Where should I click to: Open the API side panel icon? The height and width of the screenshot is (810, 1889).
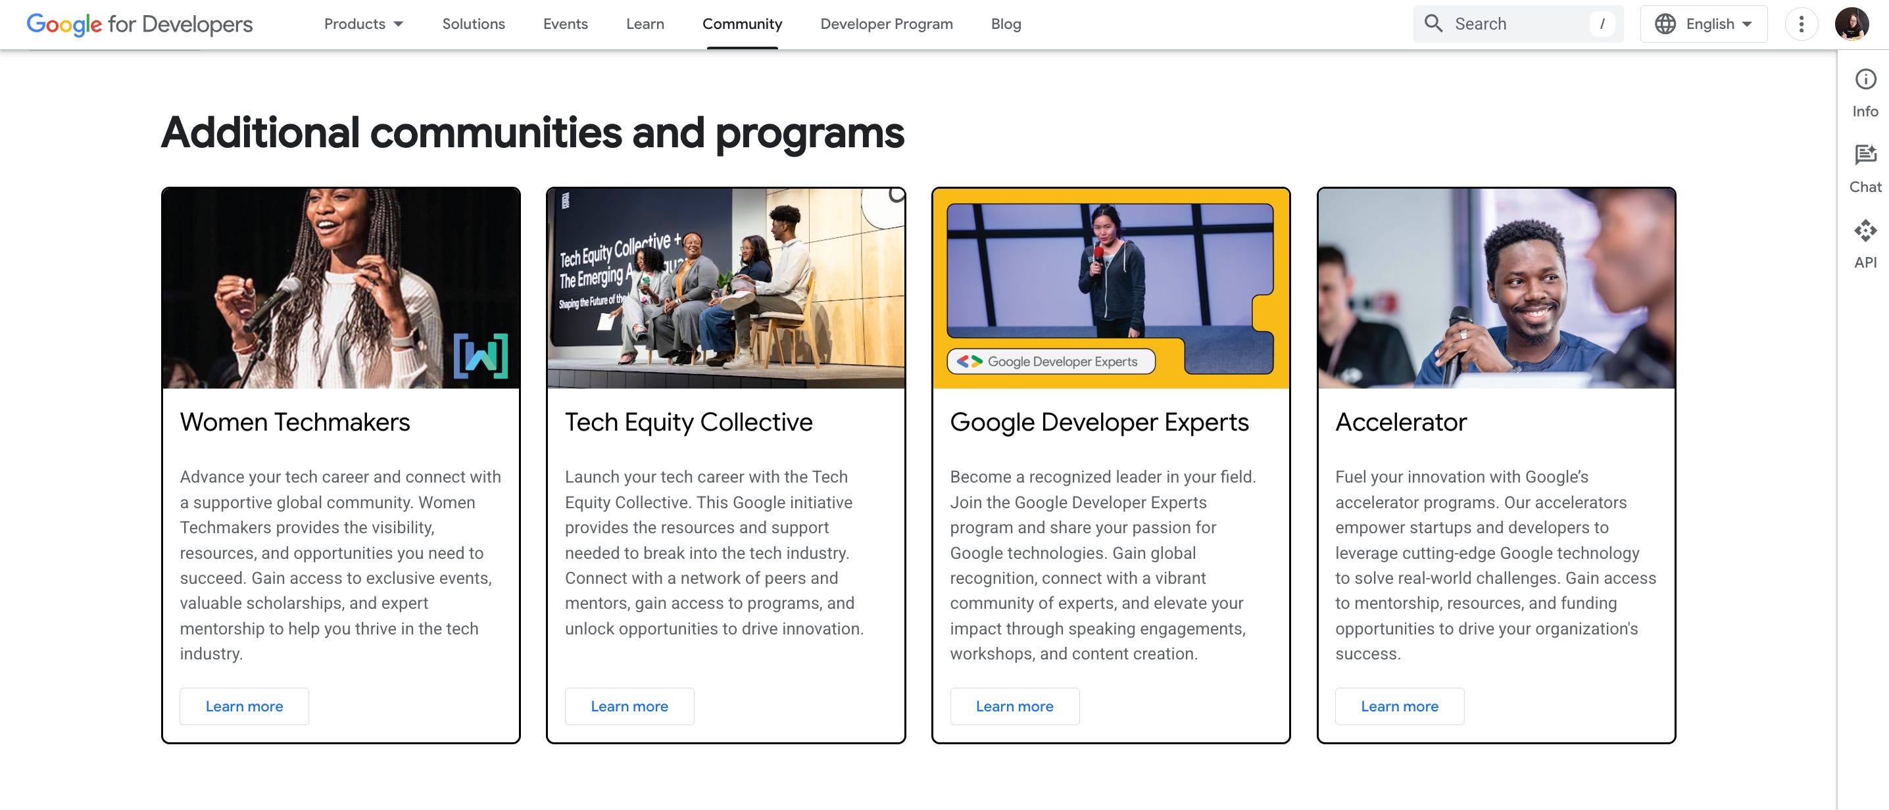point(1865,231)
